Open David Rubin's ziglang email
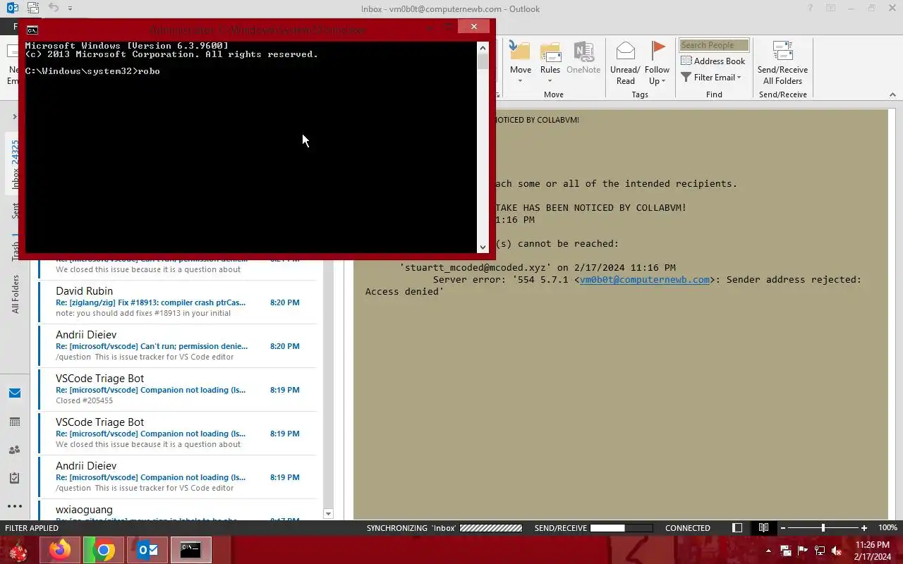This screenshot has height=564, width=903. (178, 302)
